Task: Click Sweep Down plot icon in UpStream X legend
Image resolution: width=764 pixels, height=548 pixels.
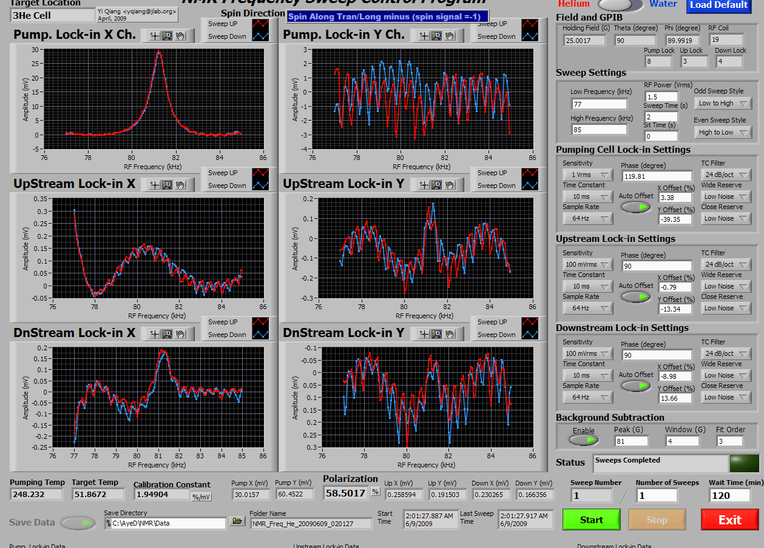Action: pos(260,185)
